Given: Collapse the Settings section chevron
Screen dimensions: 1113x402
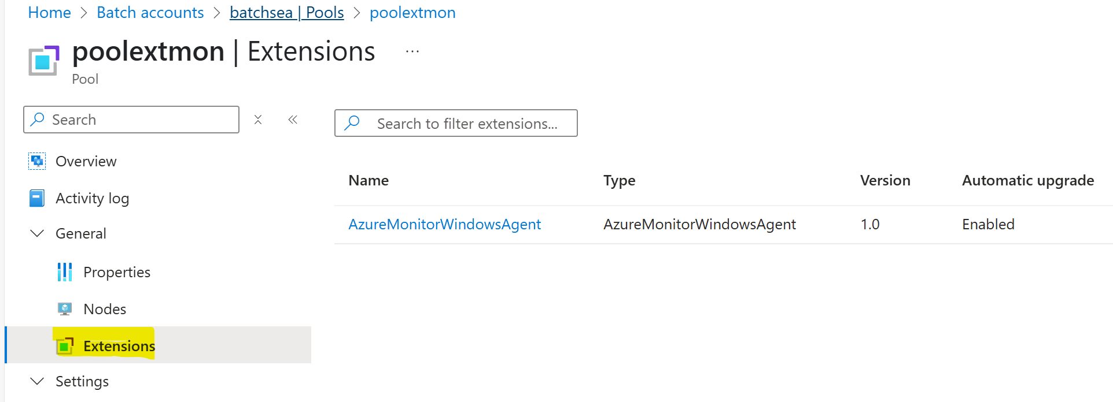Looking at the screenshot, I should coord(37,381).
